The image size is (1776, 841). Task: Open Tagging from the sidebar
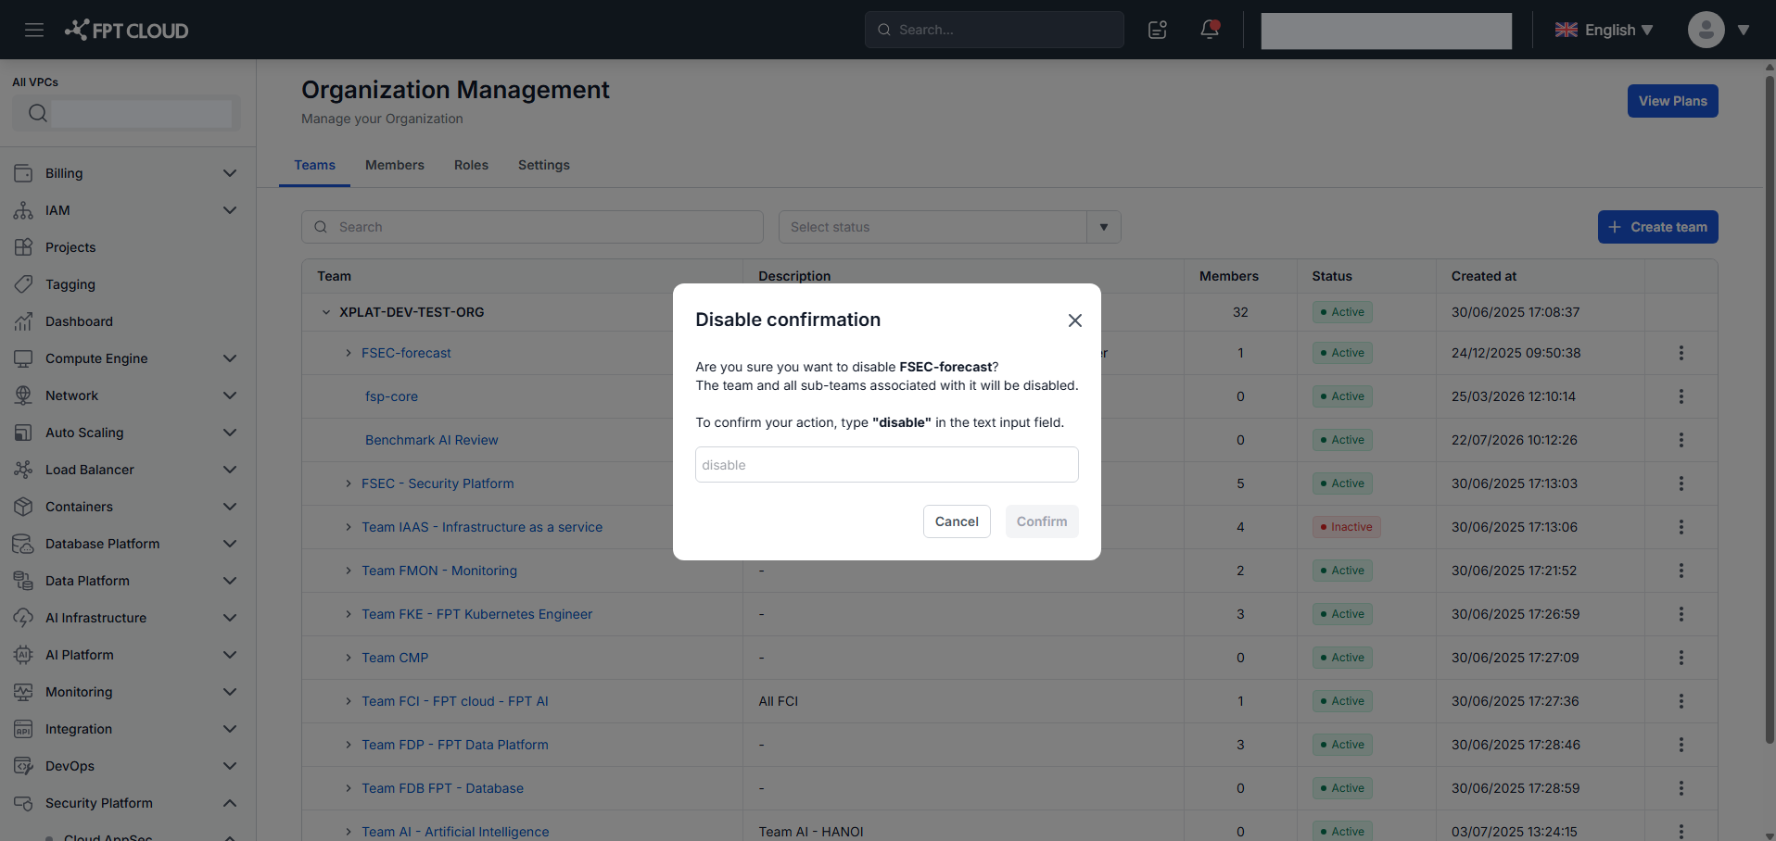(70, 284)
